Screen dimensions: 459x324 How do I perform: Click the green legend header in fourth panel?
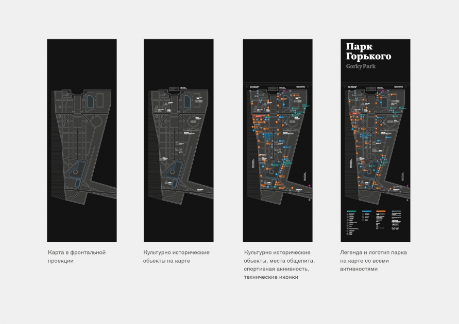click(x=351, y=211)
